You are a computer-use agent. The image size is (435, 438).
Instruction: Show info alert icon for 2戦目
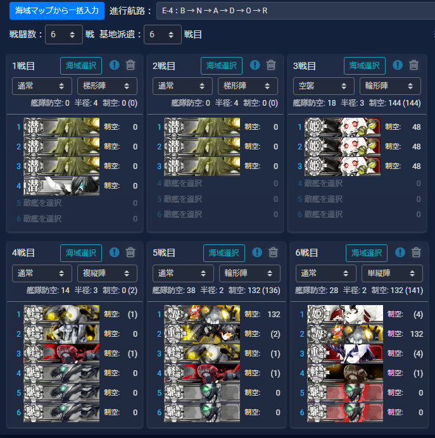click(x=255, y=65)
